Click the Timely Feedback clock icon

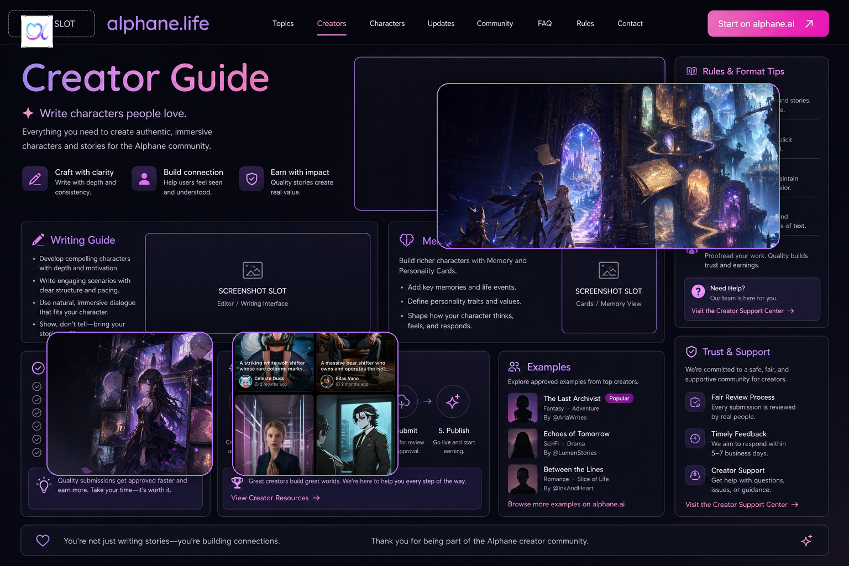click(695, 438)
